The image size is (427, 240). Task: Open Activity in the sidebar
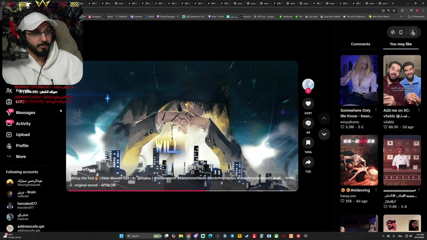coord(23,124)
